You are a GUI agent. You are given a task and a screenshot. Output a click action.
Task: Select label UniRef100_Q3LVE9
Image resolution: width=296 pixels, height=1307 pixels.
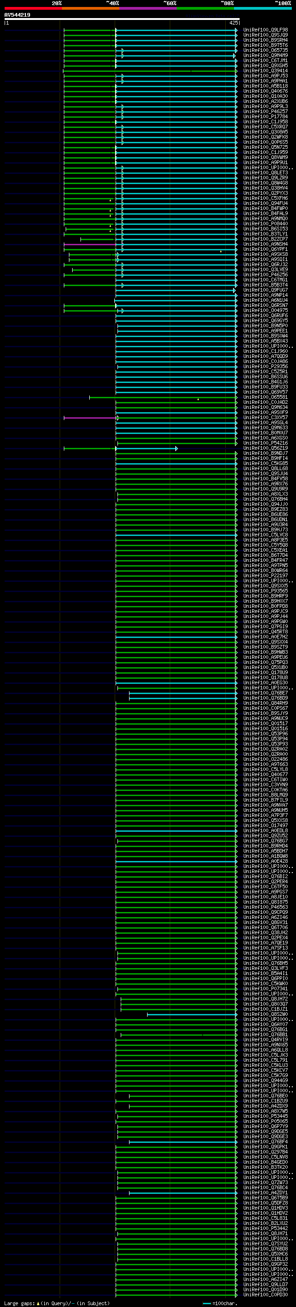(265, 269)
